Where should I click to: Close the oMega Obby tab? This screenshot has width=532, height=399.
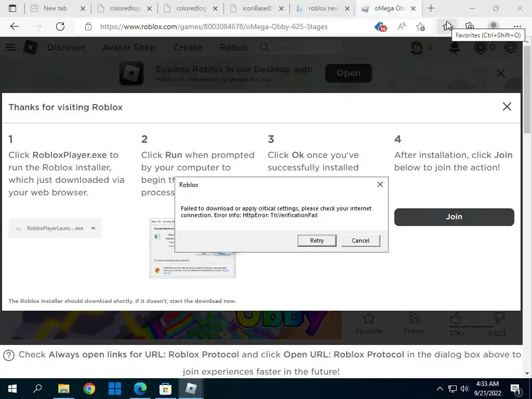413,8
